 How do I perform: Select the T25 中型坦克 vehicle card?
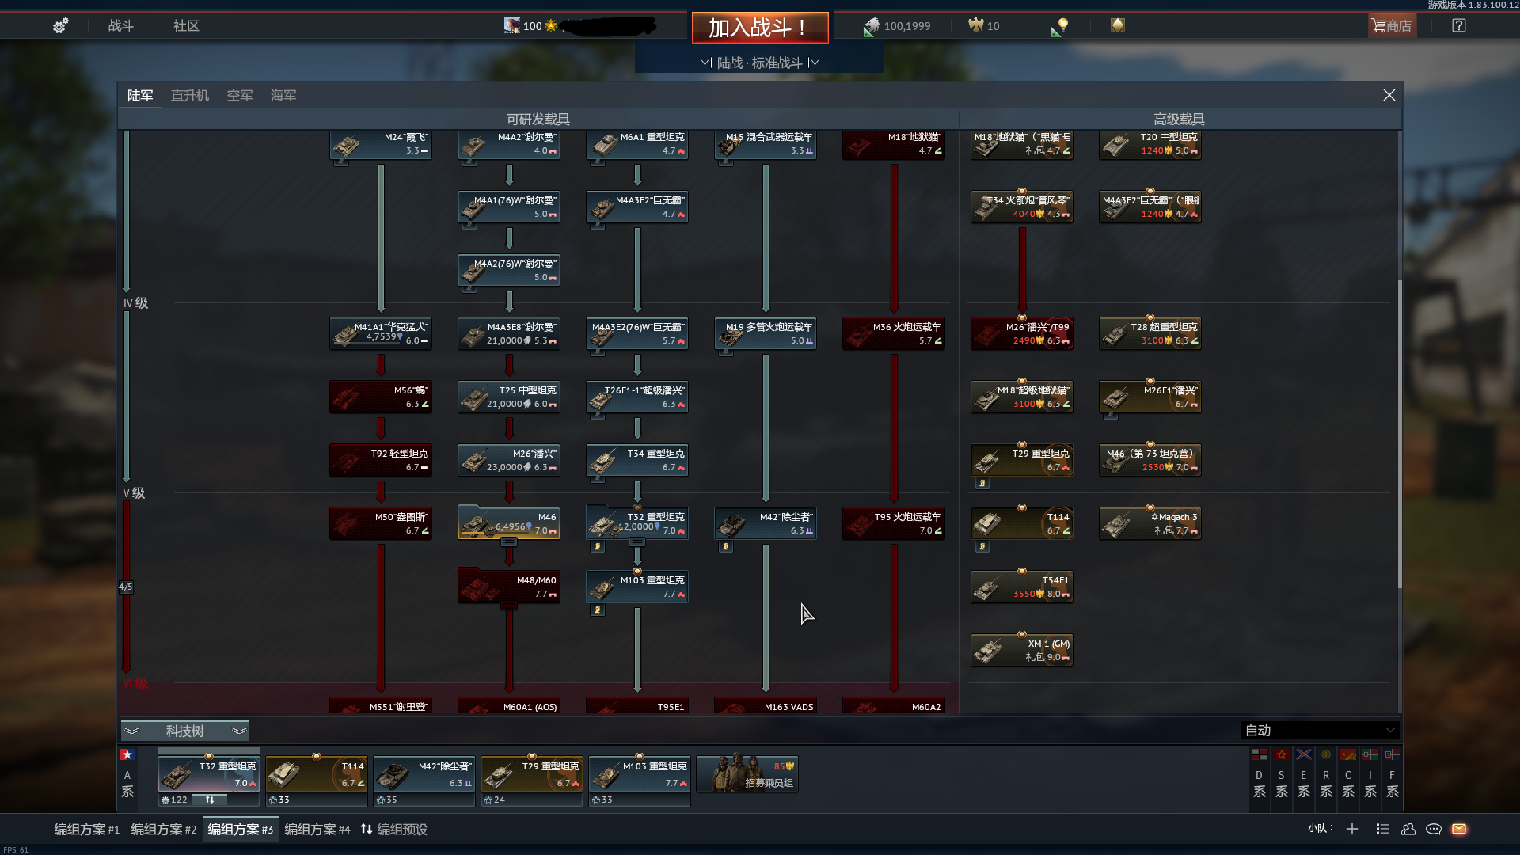(x=509, y=397)
